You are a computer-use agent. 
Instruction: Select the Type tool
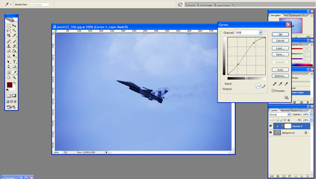(14, 62)
